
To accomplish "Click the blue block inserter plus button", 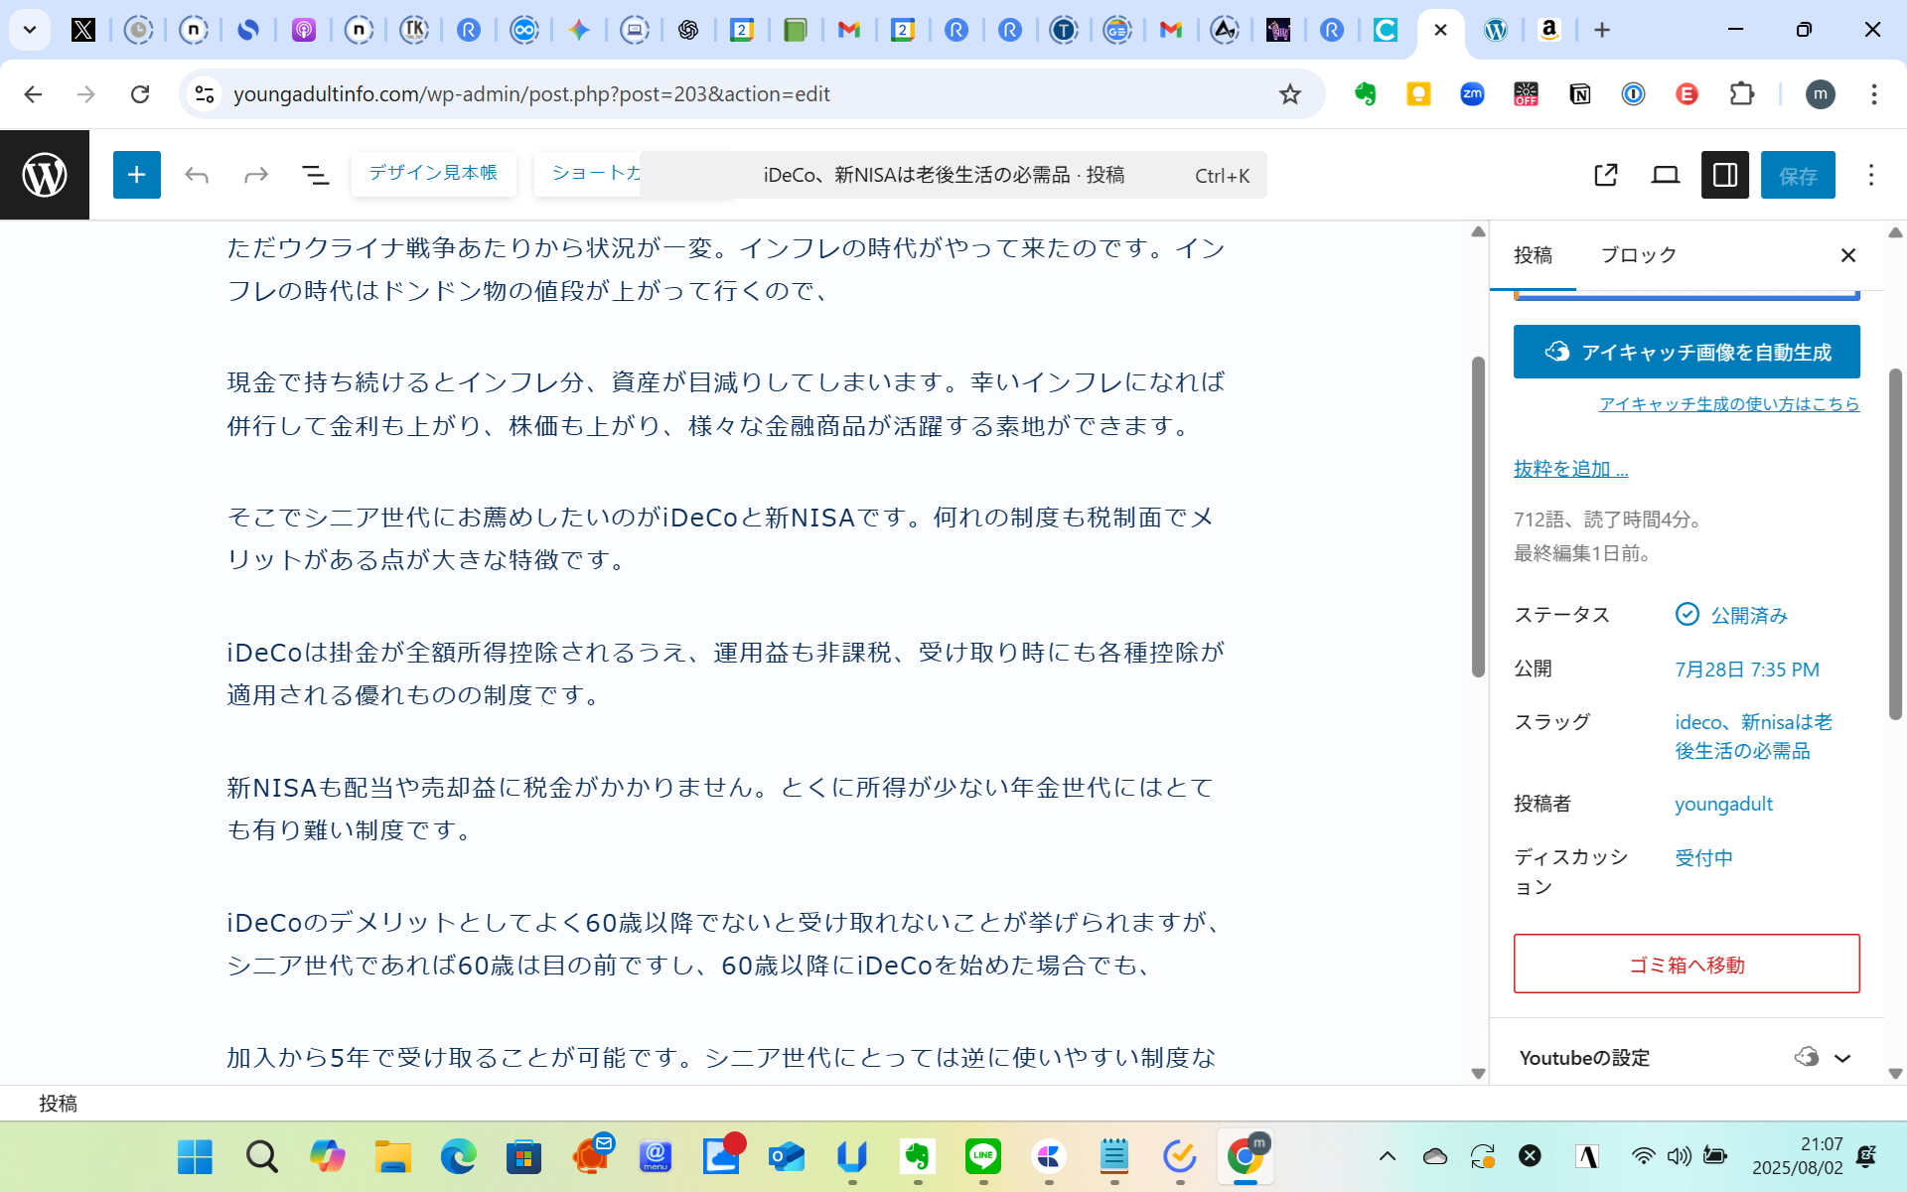I will coord(137,175).
